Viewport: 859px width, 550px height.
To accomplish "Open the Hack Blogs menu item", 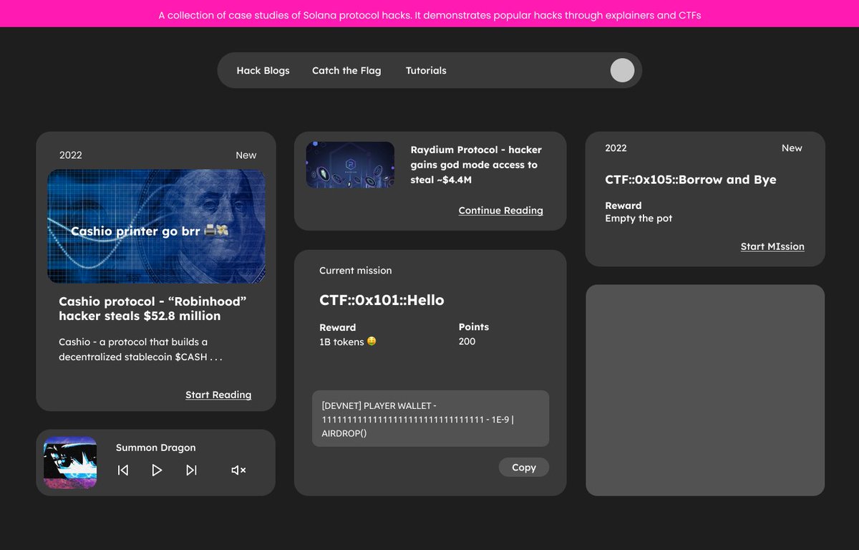I will 263,70.
